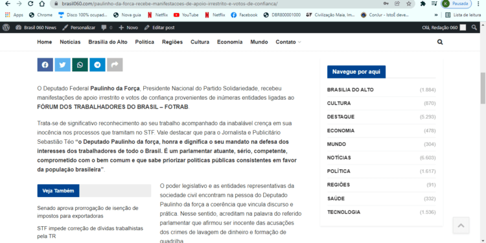Viewport: 486px width, 243px height.
Task: Share article via Telegram button
Action: pyautogui.click(x=97, y=65)
